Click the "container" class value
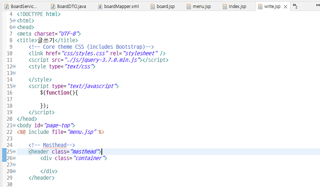Viewport: 320px width, 187px height. coord(89,158)
